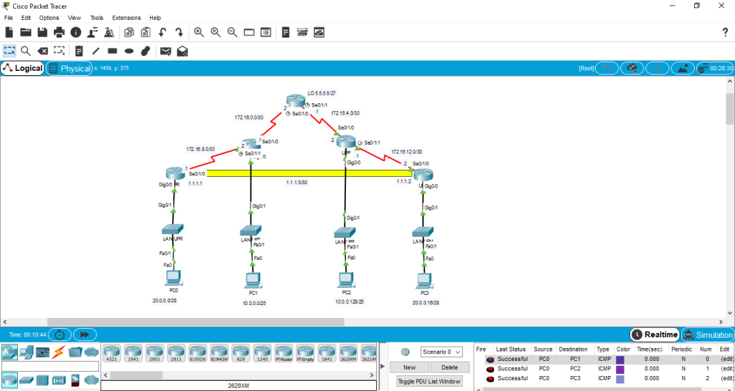Image resolution: width=735 pixels, height=391 pixels.
Task: Paste with the Paste icon
Action: [x=146, y=32]
